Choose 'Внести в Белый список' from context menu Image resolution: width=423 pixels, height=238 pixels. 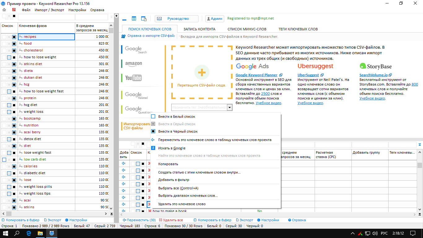(215, 117)
